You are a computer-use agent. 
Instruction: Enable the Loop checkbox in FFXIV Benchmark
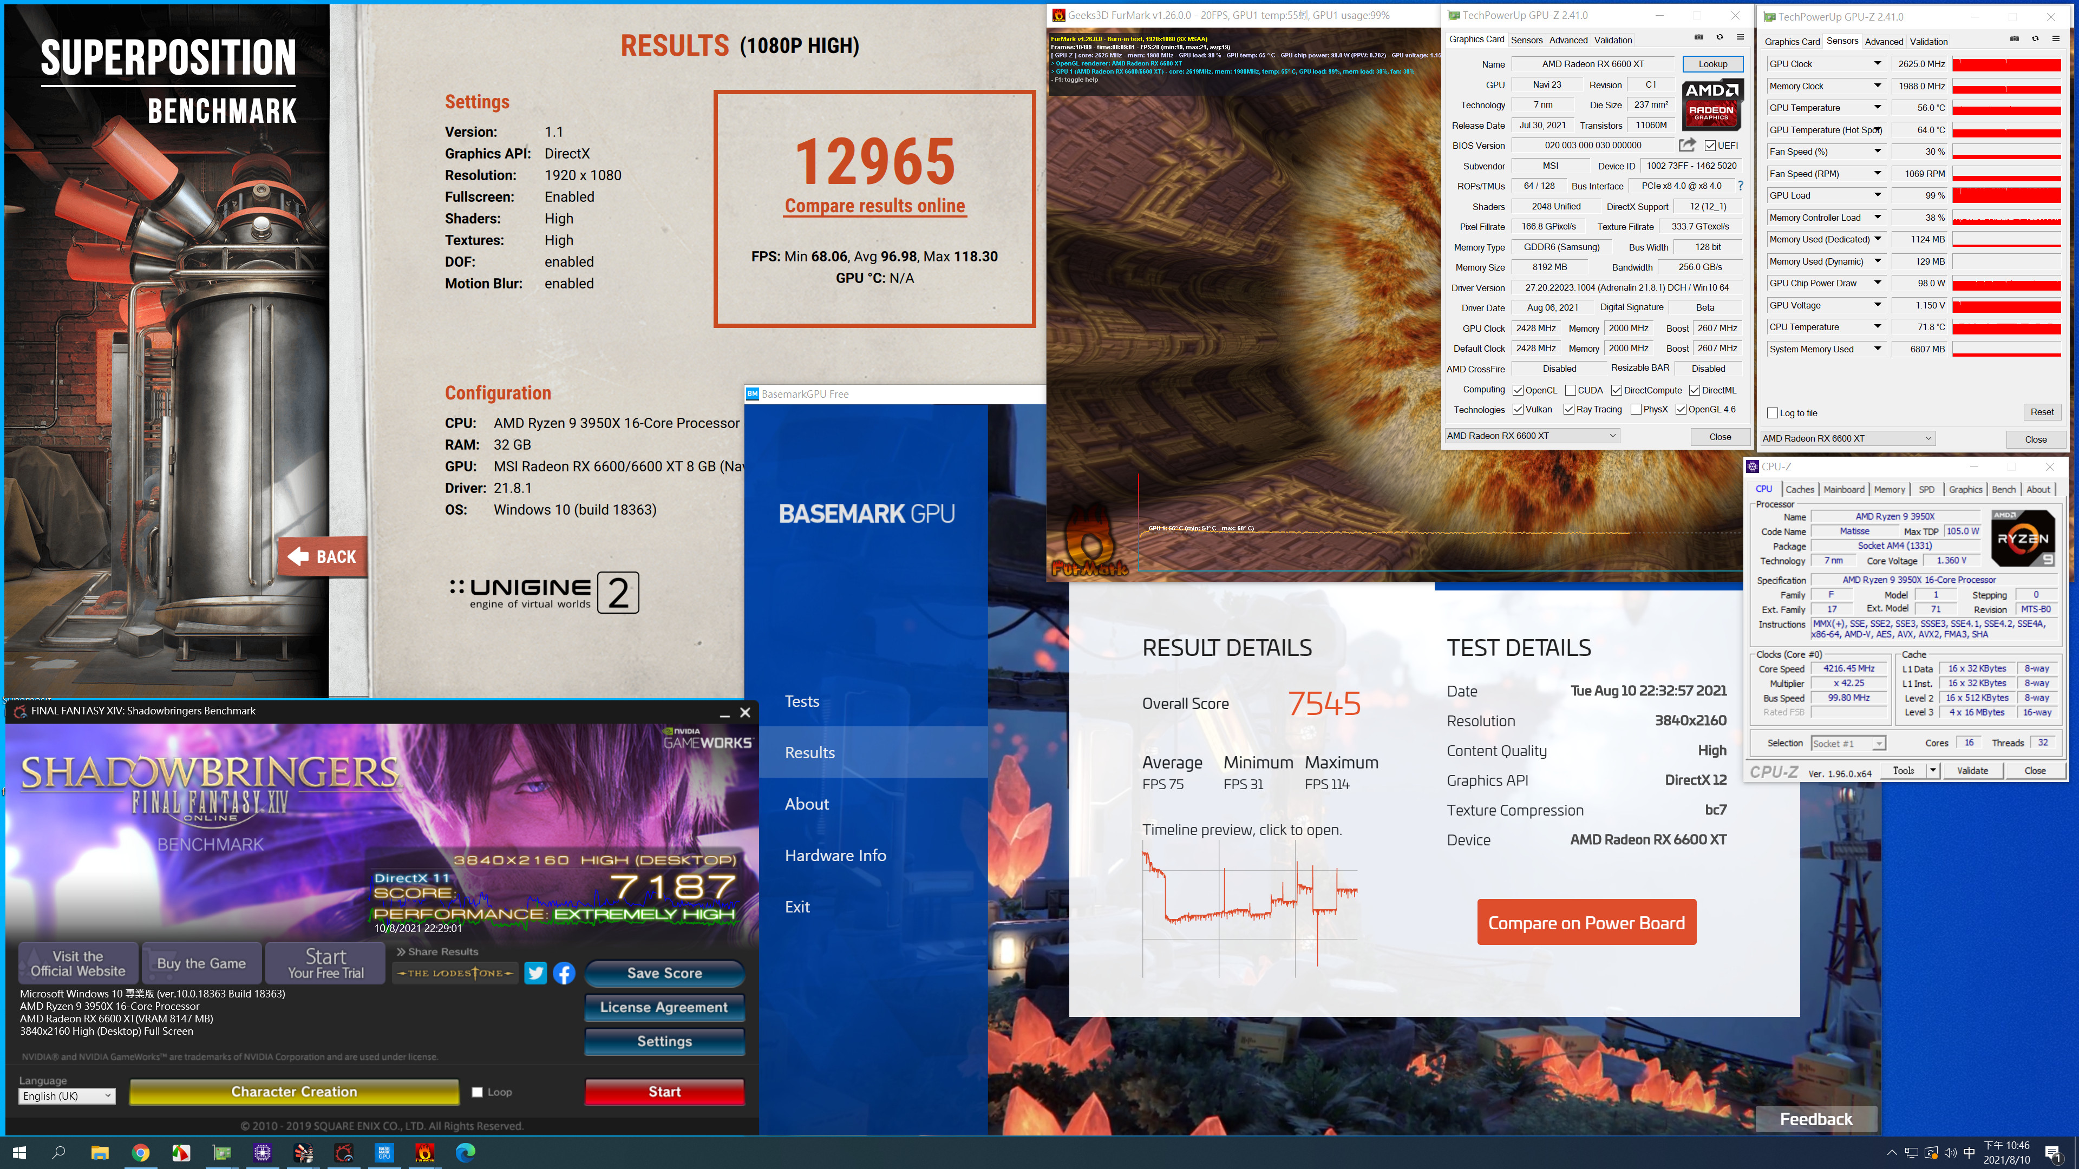477,1092
